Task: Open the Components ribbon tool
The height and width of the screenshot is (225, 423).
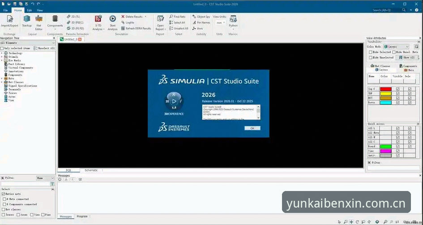Action: point(55,21)
